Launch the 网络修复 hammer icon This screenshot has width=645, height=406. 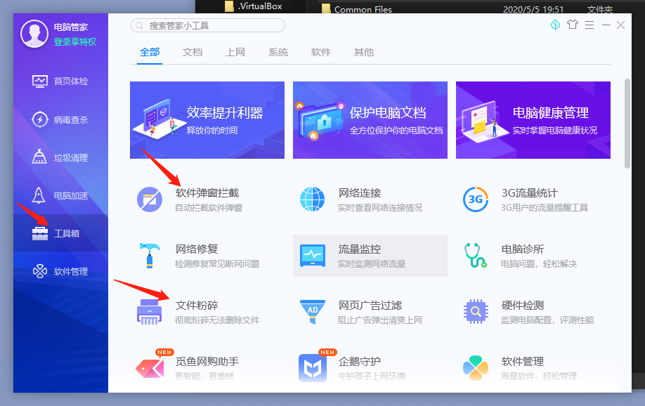pyautogui.click(x=150, y=256)
